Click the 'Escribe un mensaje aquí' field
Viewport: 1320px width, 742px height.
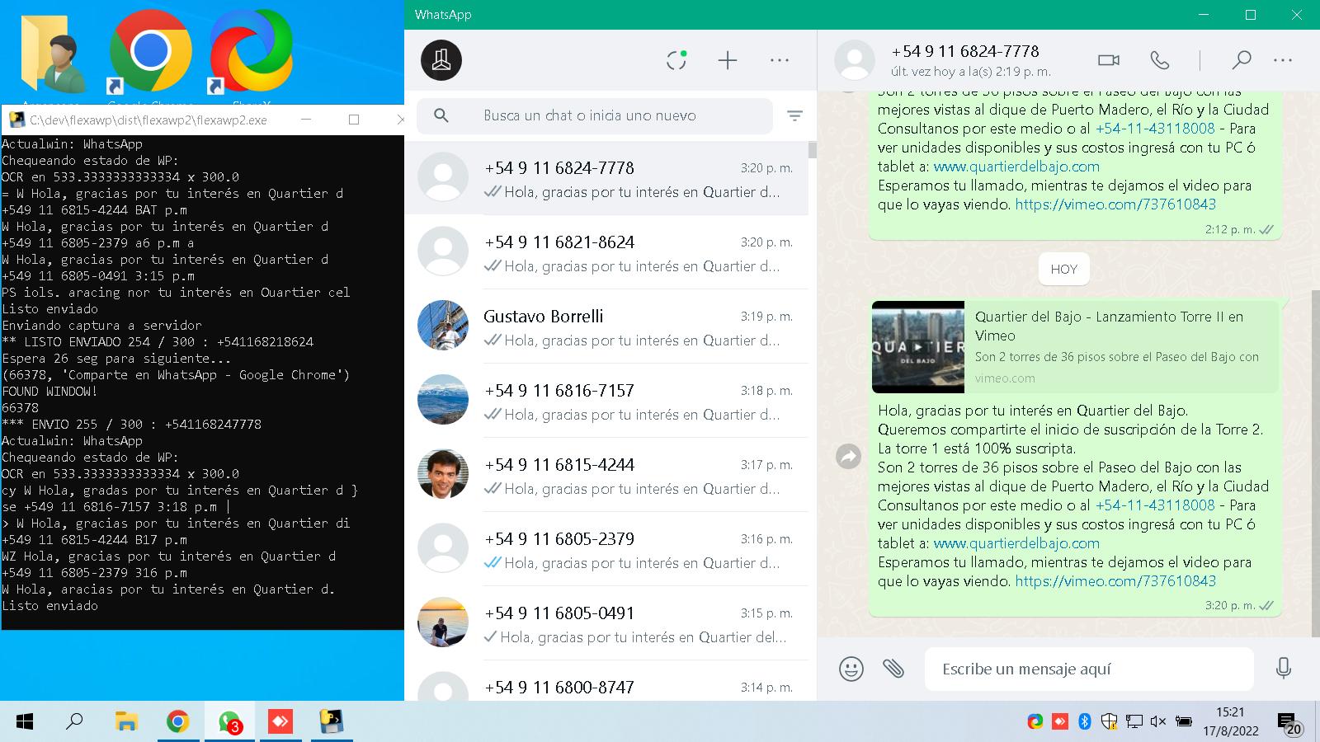1089,669
